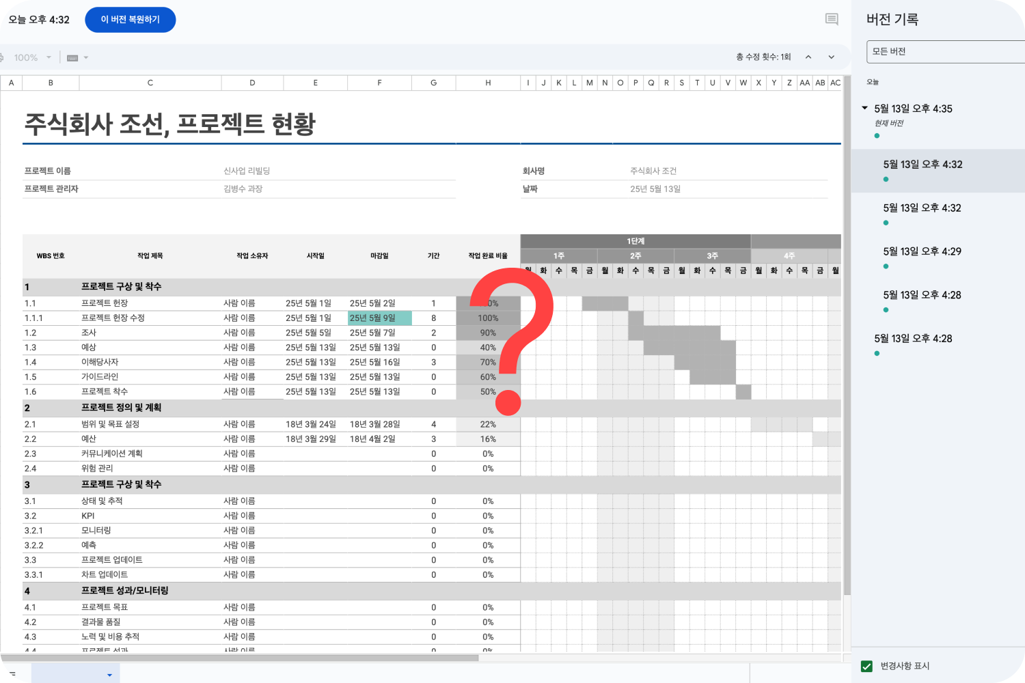Click end date '25년 5월 16일'
The width and height of the screenshot is (1025, 683).
point(375,362)
